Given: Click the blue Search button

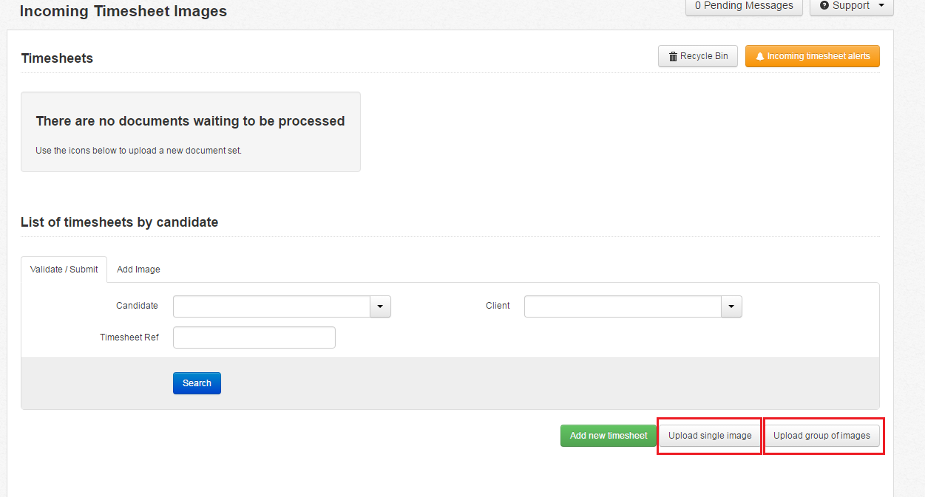Looking at the screenshot, I should tap(197, 383).
